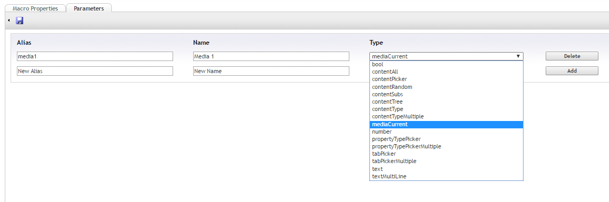Add the new parameter row
Viewport: 609px width, 202px height.
[572, 71]
